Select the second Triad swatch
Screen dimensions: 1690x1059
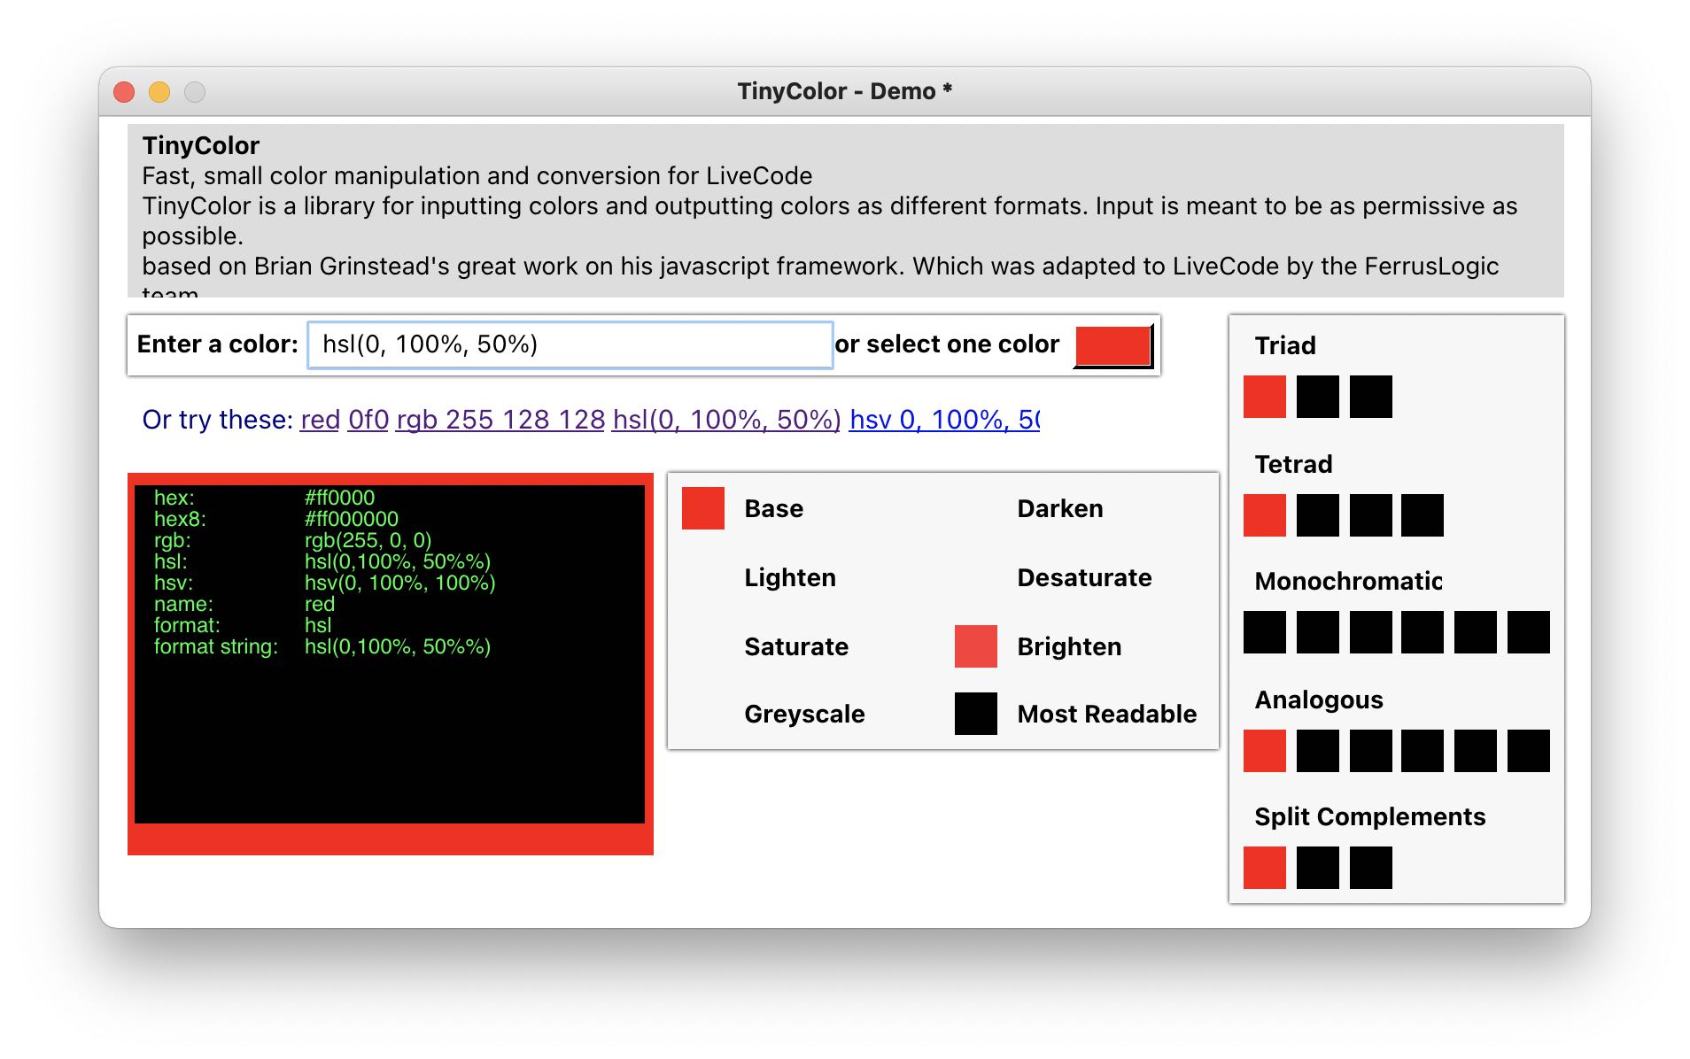click(x=1318, y=397)
